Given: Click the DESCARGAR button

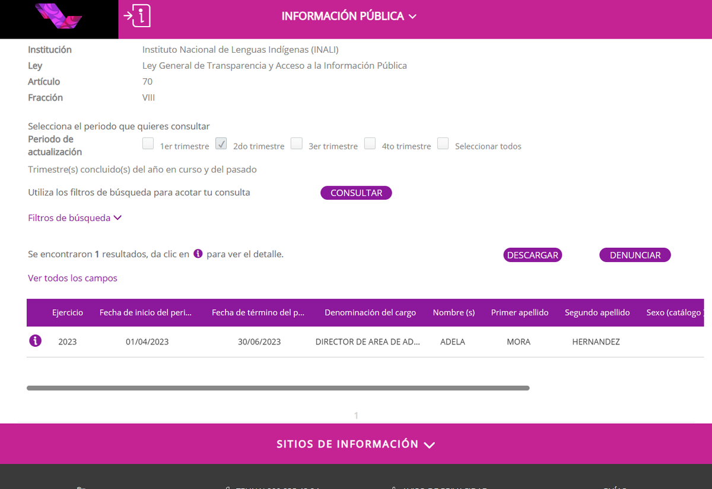Looking at the screenshot, I should 533,255.
